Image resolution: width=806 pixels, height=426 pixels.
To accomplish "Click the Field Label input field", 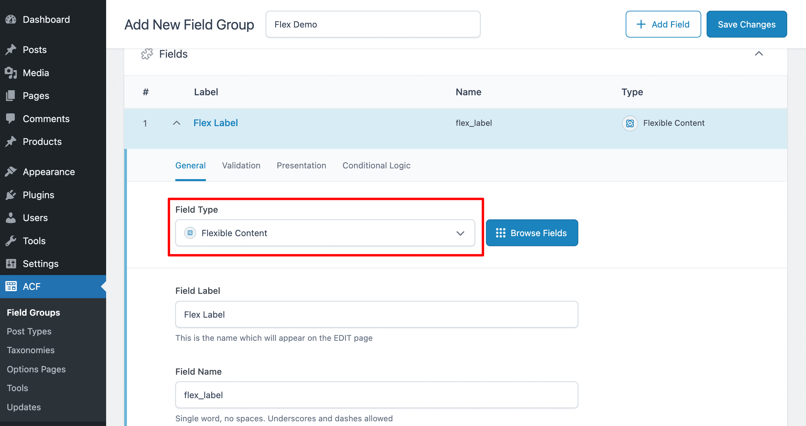I will click(x=376, y=314).
